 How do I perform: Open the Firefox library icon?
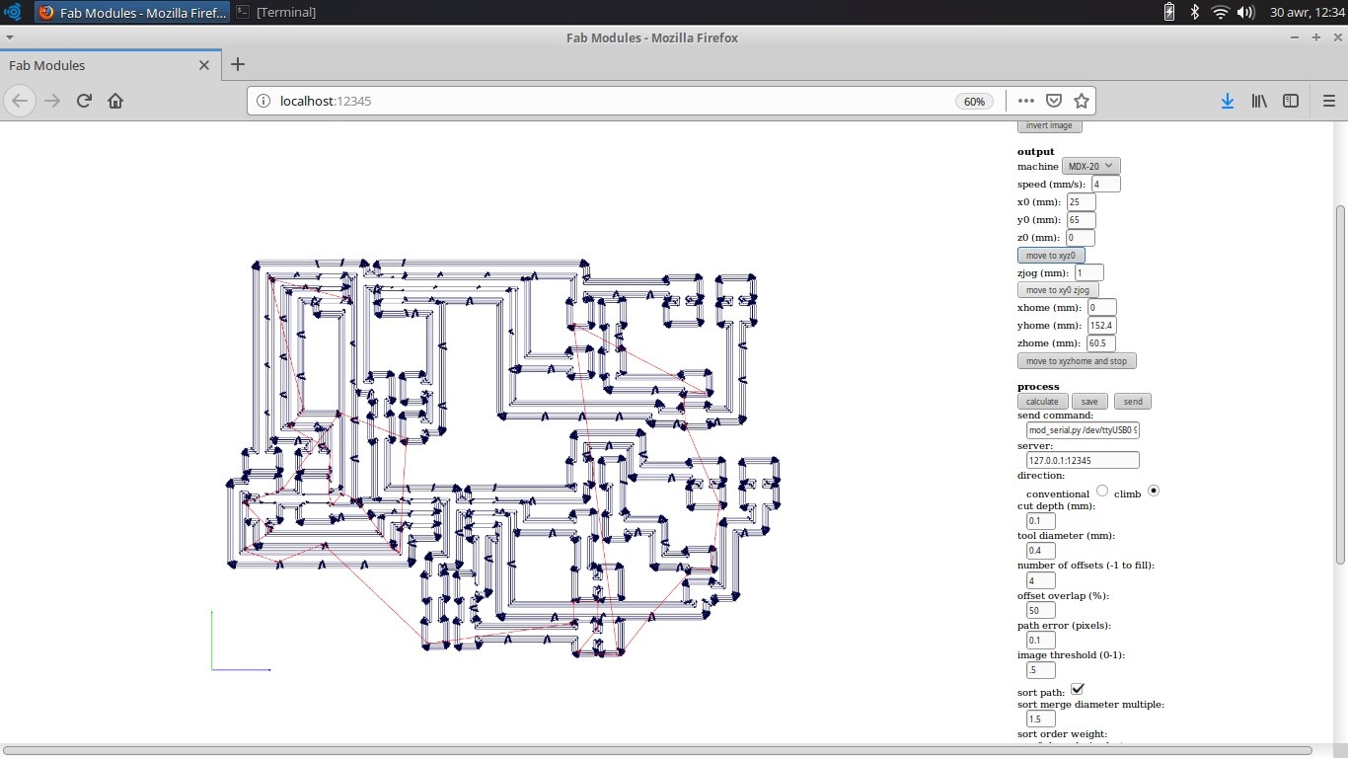click(x=1259, y=101)
